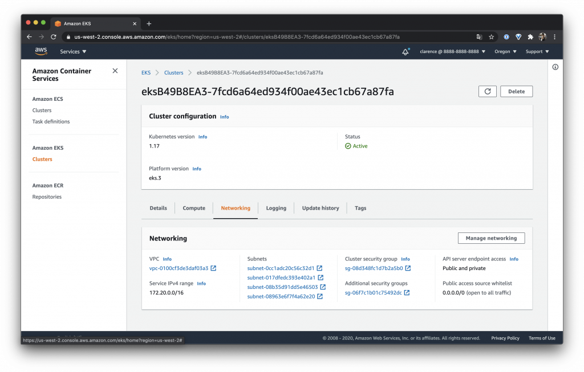Open ECS Clusters in sidebar
Viewport: 584px width, 372px height.
pyautogui.click(x=42, y=111)
